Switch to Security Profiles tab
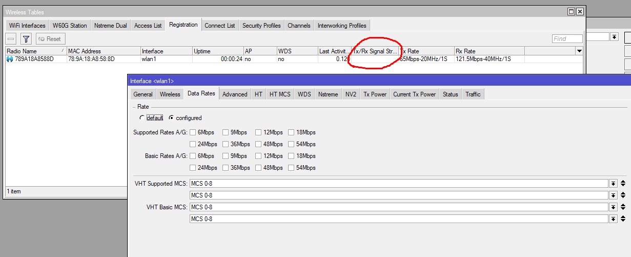Viewport: 631px width, 257px height. pyautogui.click(x=261, y=25)
